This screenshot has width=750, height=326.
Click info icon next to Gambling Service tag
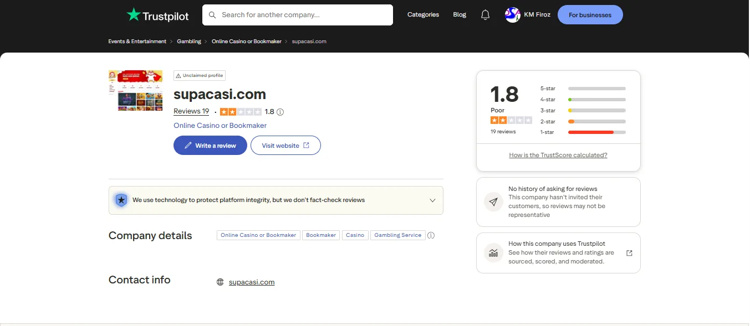[x=431, y=235]
